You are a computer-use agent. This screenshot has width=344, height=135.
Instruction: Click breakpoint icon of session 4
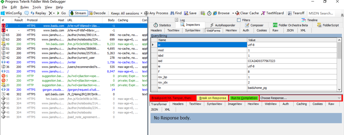pos(3,30)
